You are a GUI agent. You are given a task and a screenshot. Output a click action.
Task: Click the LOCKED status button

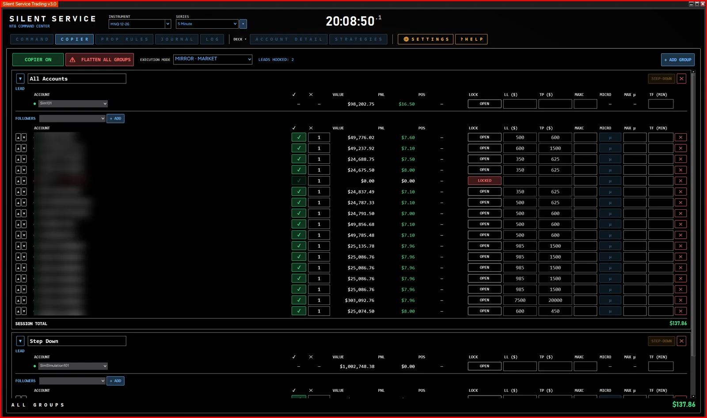(x=485, y=181)
